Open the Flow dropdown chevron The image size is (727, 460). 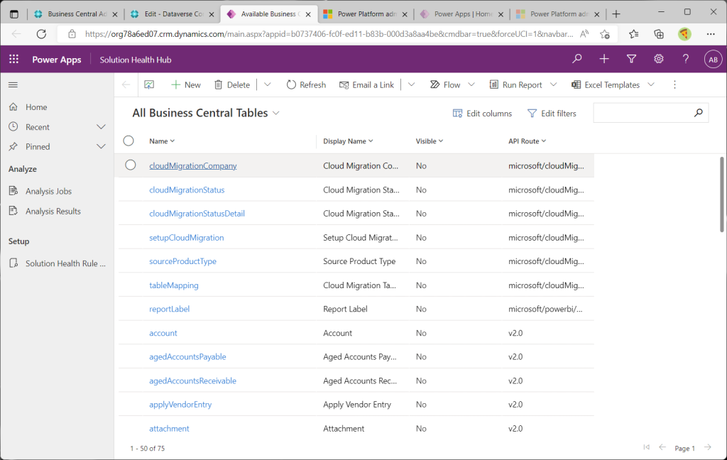(471, 85)
